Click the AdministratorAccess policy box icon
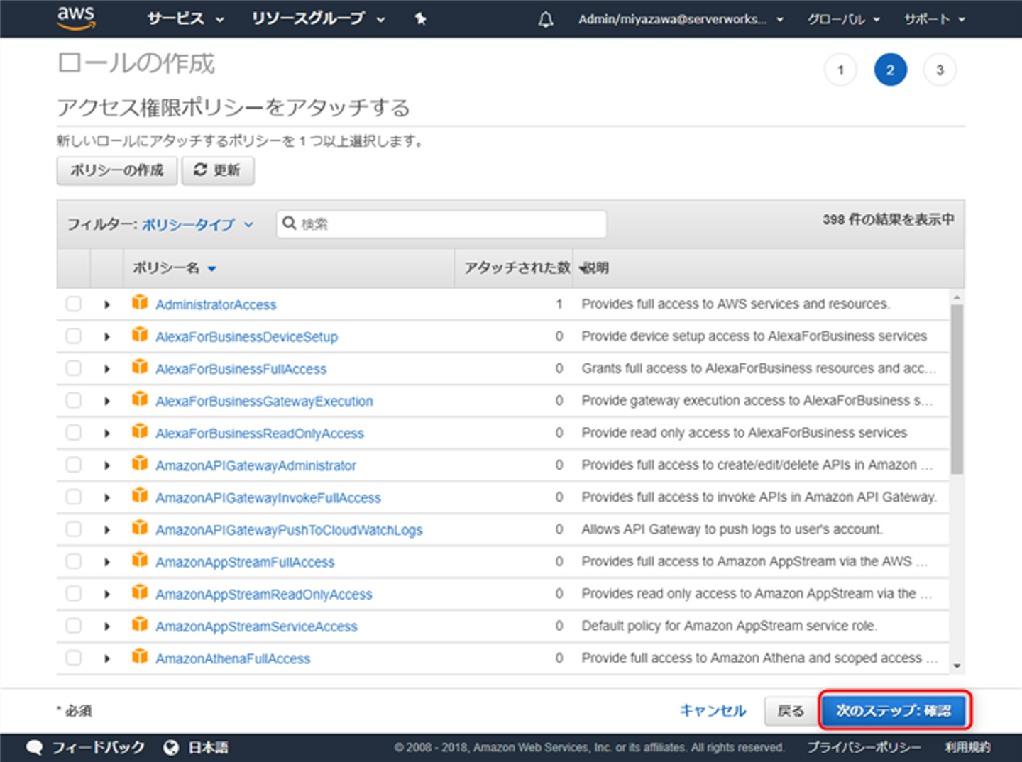Screen dimensions: 1022x762 [140, 303]
